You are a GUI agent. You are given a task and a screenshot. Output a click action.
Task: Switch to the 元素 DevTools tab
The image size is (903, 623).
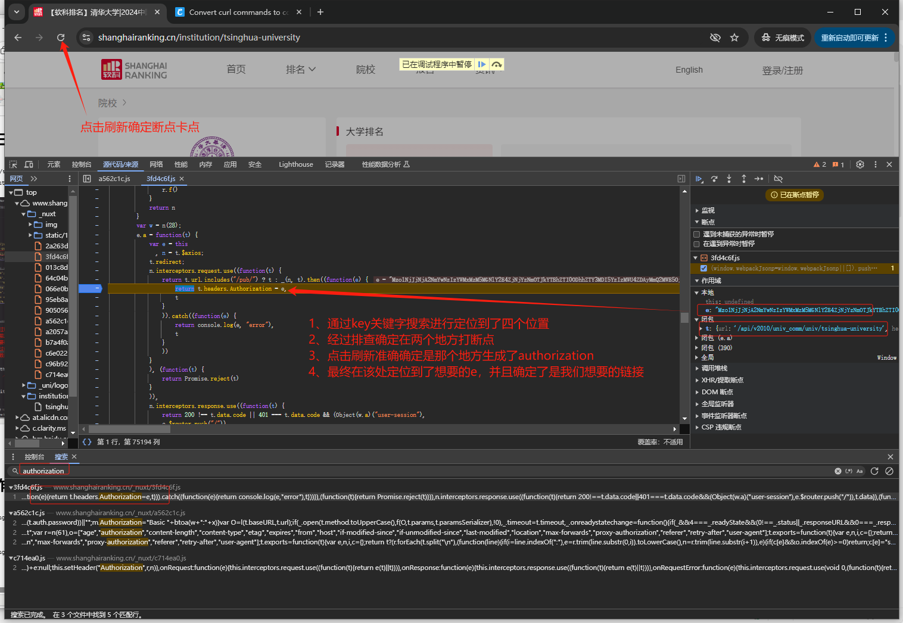click(54, 164)
